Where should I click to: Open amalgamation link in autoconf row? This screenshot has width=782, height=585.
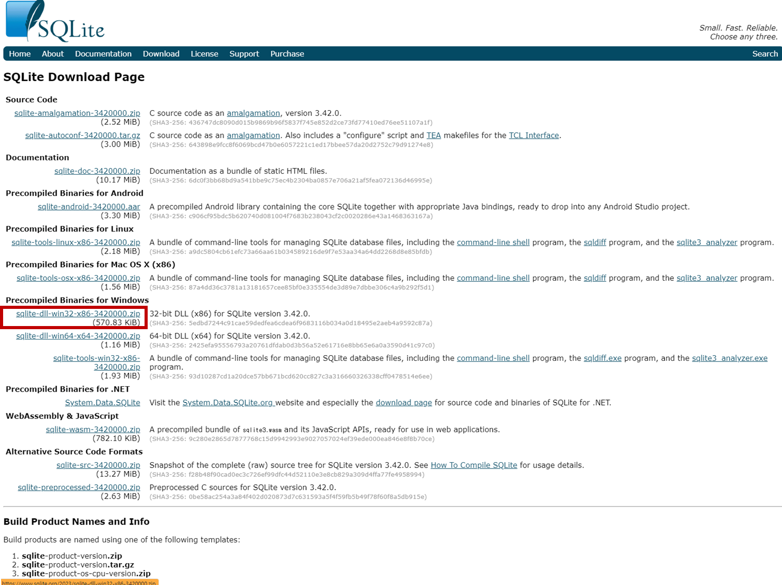(x=253, y=135)
